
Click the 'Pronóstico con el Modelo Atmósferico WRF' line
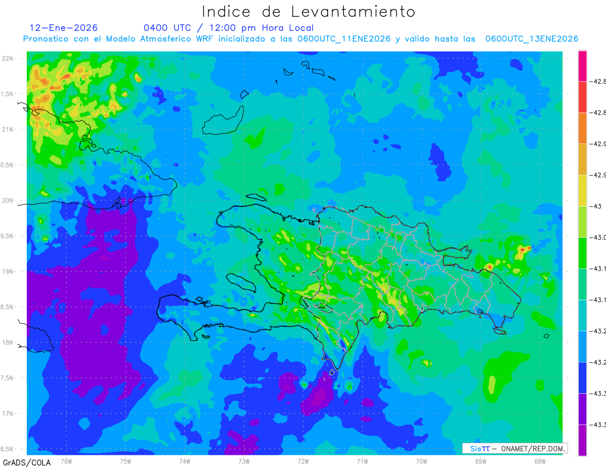click(300, 39)
